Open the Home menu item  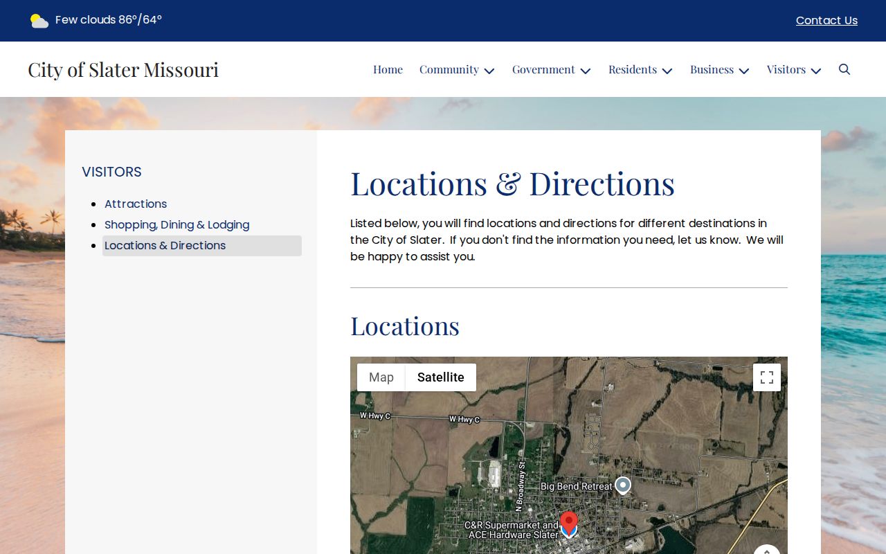388,69
